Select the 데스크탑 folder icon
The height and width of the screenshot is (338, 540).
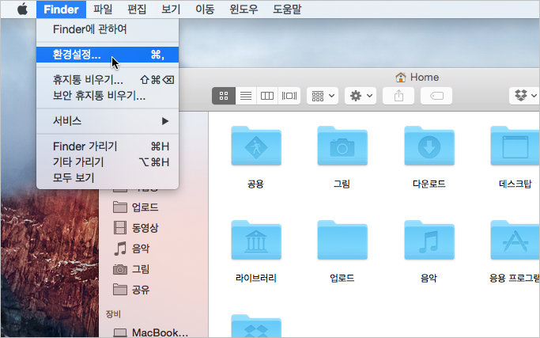[x=515, y=146]
